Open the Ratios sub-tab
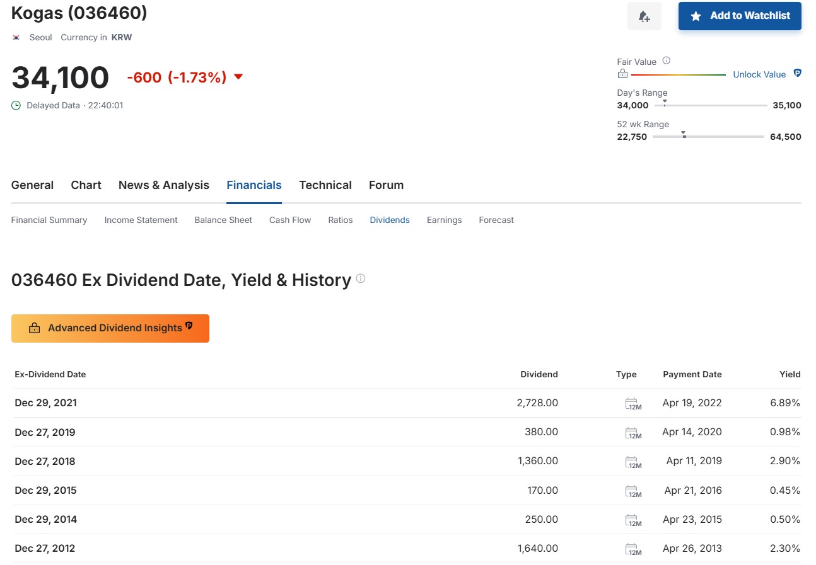The width and height of the screenshot is (816, 565). (x=341, y=220)
